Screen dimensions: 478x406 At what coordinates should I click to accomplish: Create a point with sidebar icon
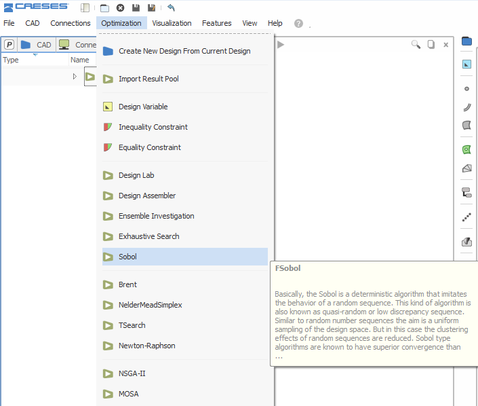click(466, 89)
